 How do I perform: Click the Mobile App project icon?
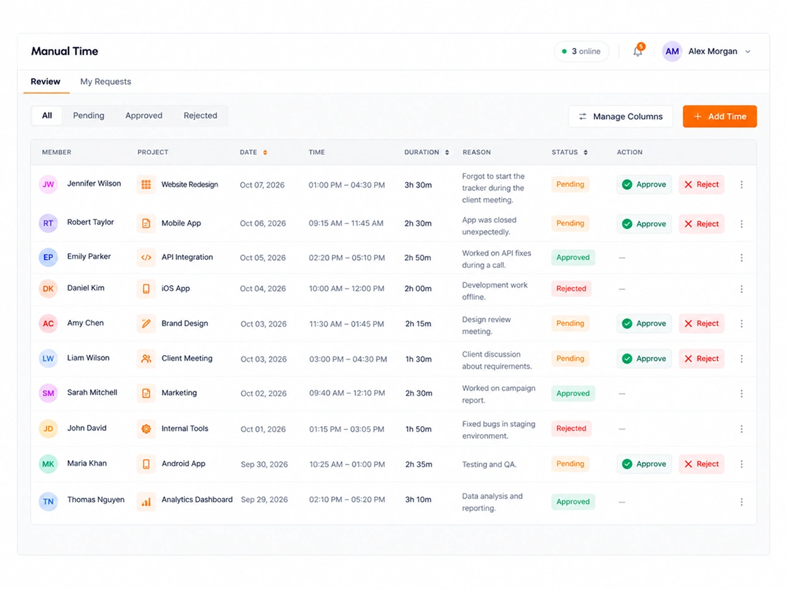pyautogui.click(x=146, y=223)
